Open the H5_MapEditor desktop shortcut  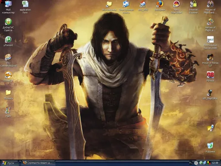pyautogui.click(x=210, y=94)
